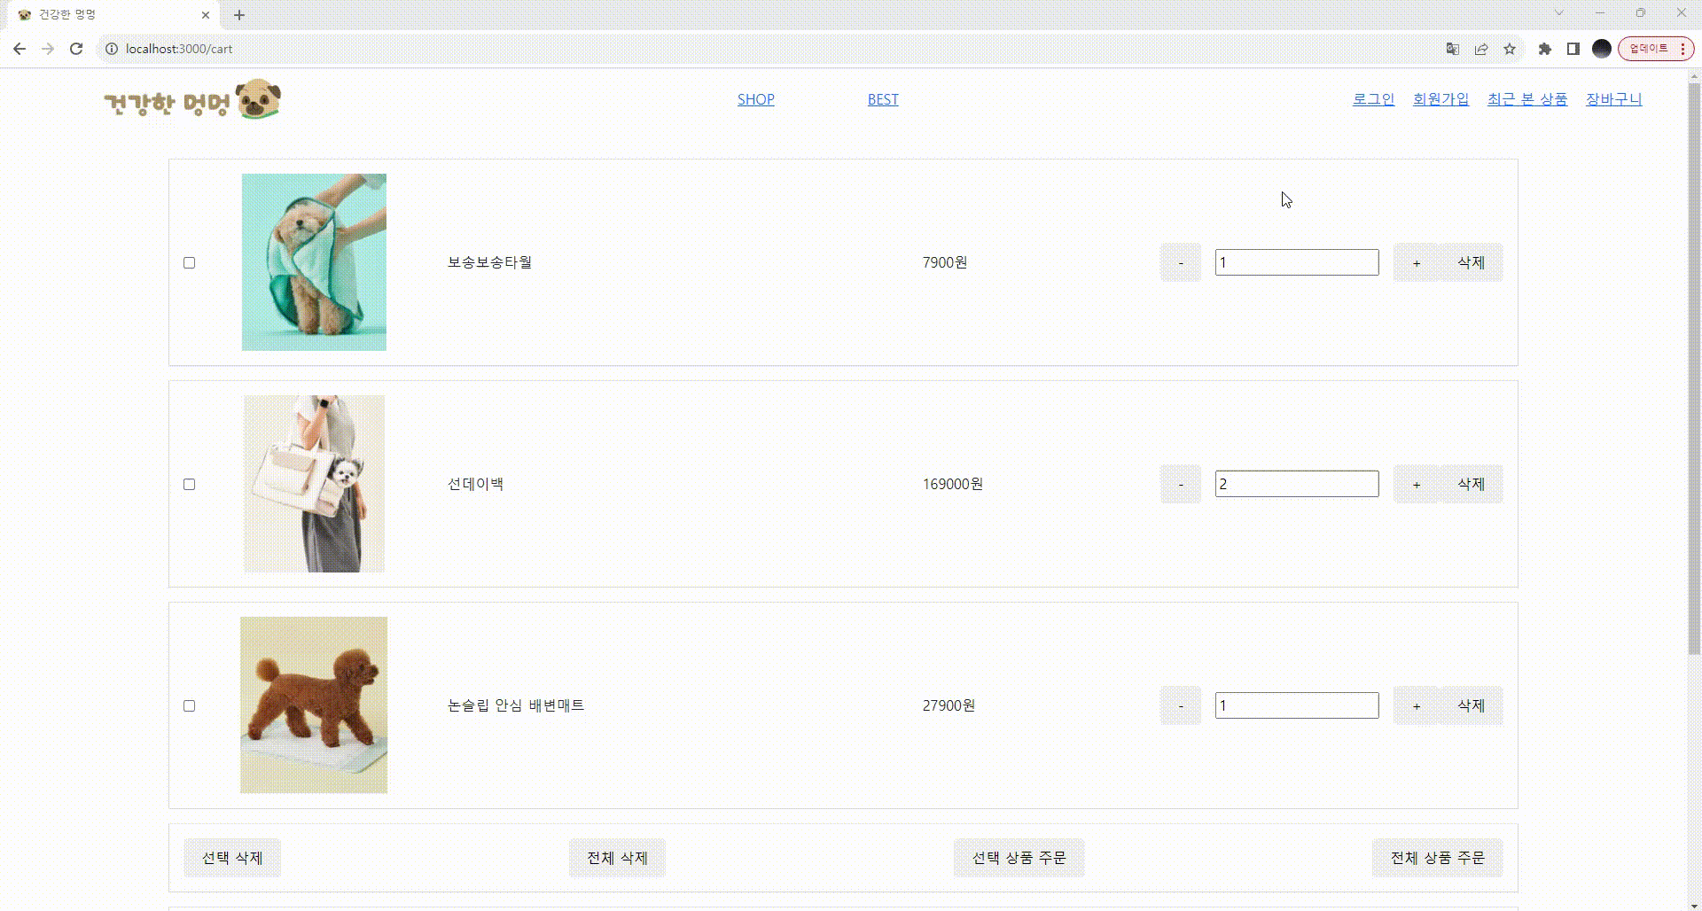Click the 논슬립 안심 배변매트 product name

(x=516, y=705)
